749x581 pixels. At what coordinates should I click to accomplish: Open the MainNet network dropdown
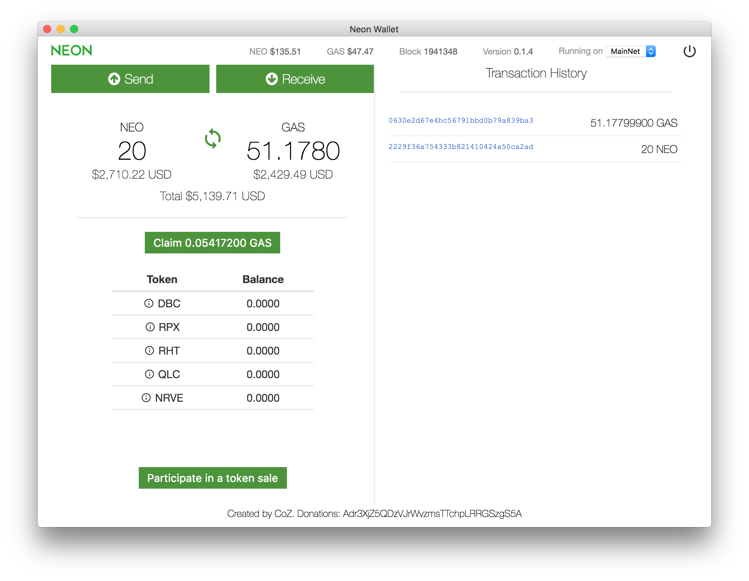coord(630,52)
